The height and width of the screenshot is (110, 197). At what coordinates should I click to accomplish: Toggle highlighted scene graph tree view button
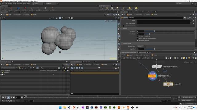pyautogui.click(x=38, y=68)
